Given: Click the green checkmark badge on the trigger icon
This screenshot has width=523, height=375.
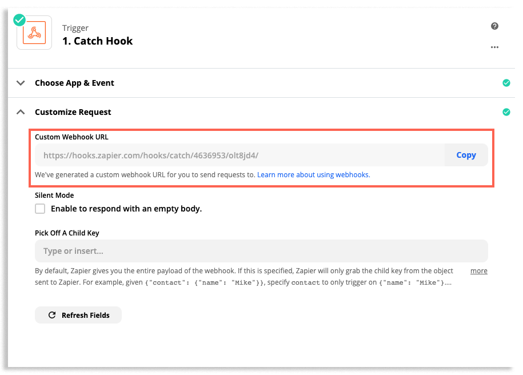Looking at the screenshot, I should 19,20.
